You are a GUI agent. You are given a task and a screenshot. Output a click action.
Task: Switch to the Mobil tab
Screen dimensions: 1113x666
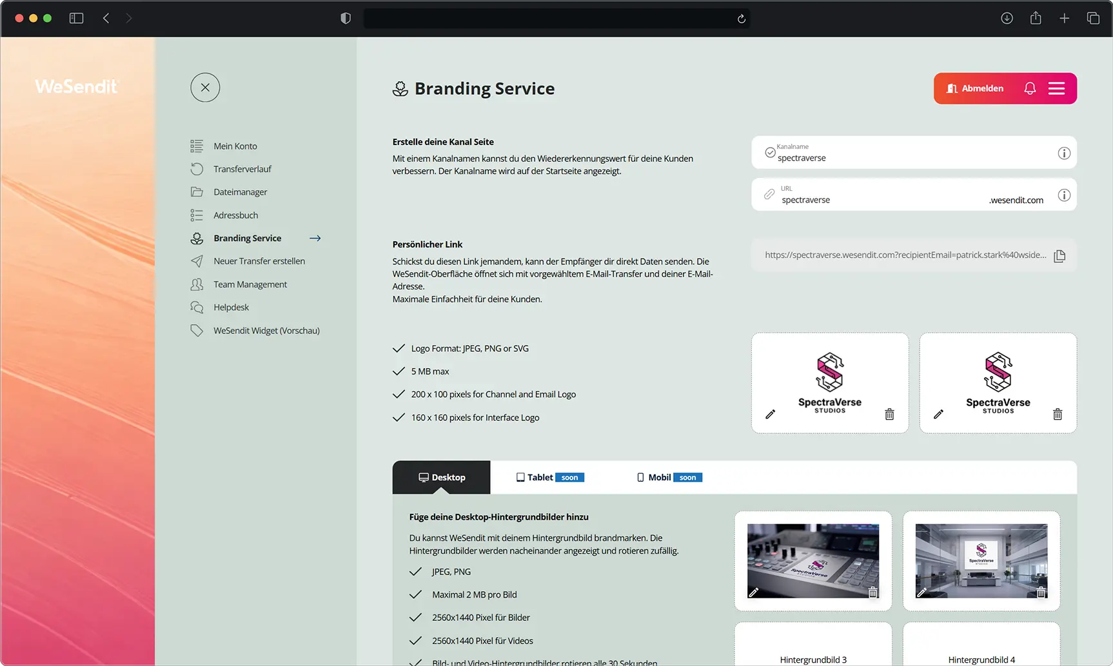[669, 478]
